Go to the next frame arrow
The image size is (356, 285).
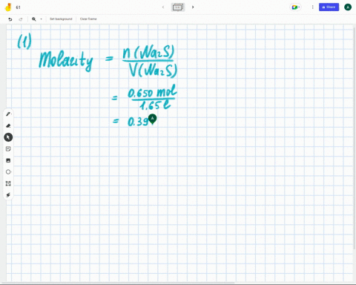(x=193, y=7)
